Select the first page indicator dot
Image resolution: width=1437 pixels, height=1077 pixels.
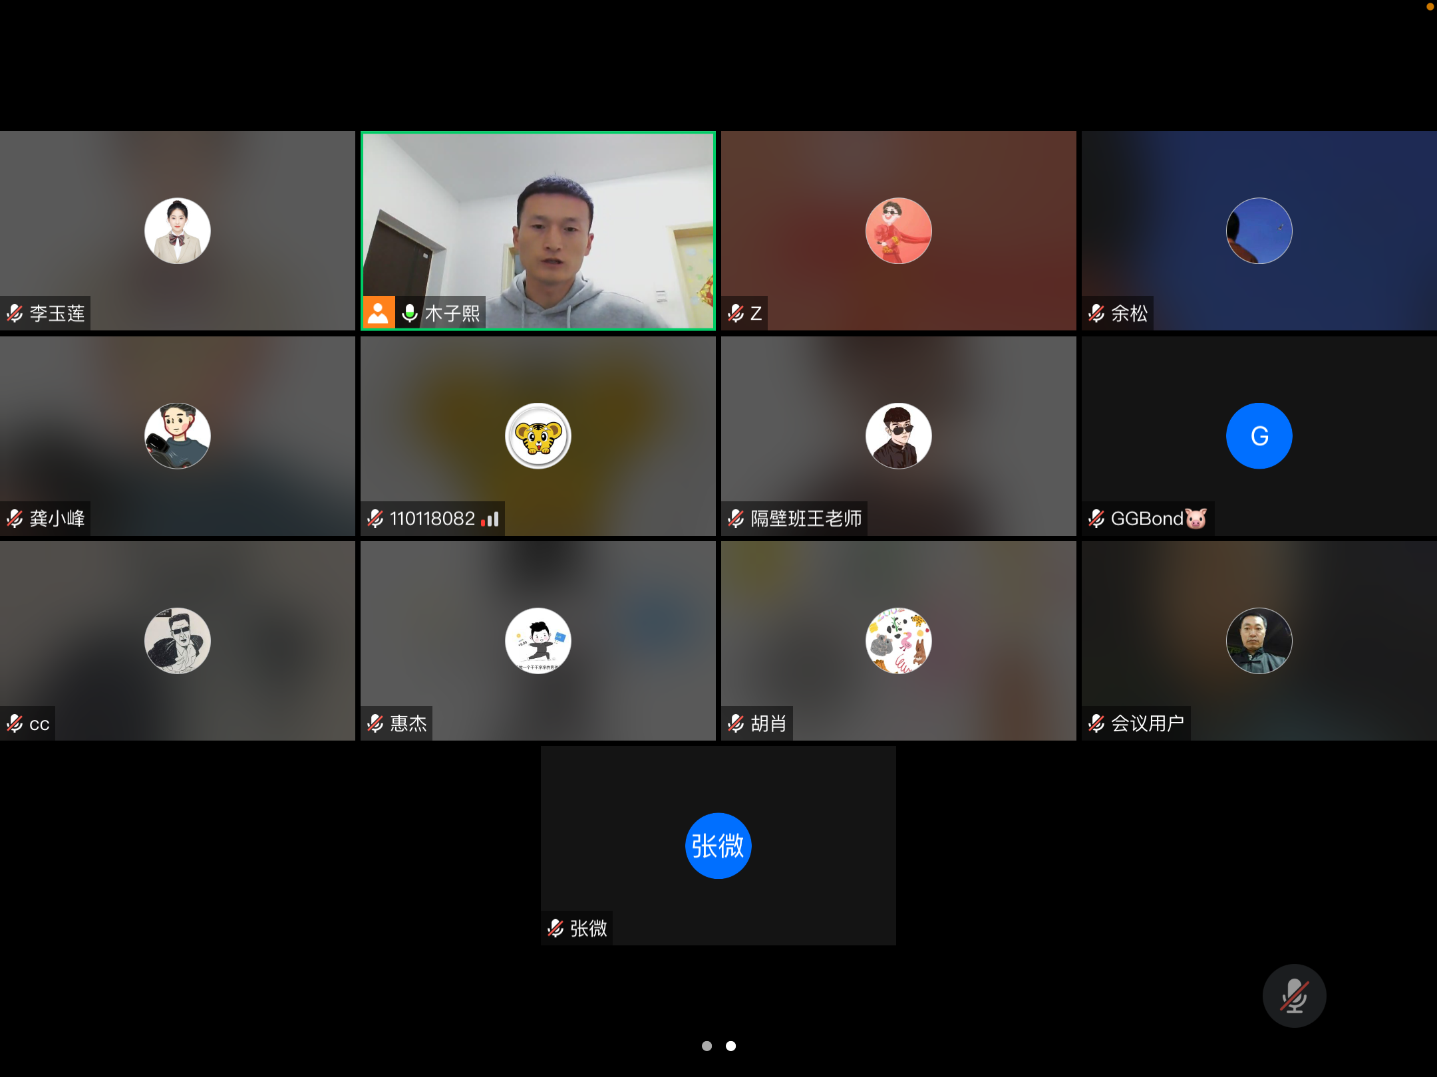click(x=707, y=1046)
